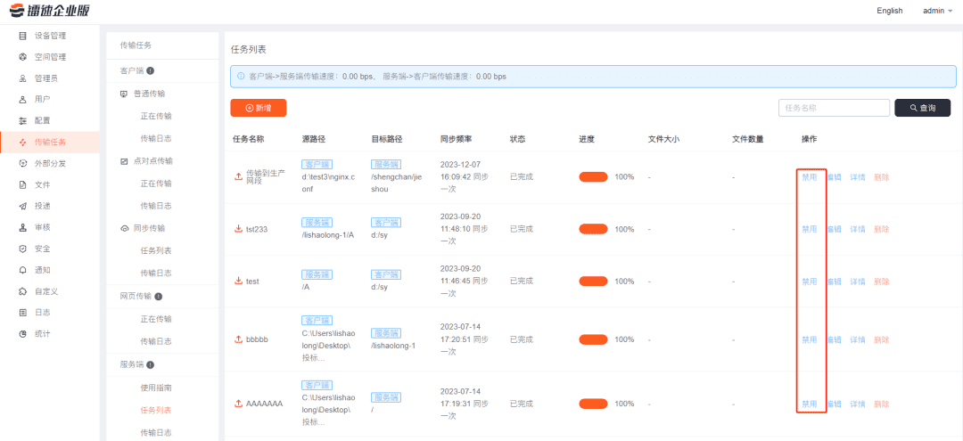Click the info icon beside 服务端

[150, 364]
